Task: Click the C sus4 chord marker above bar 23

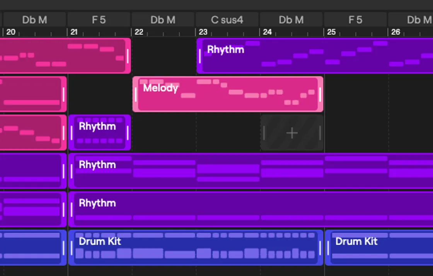Action: click(227, 20)
